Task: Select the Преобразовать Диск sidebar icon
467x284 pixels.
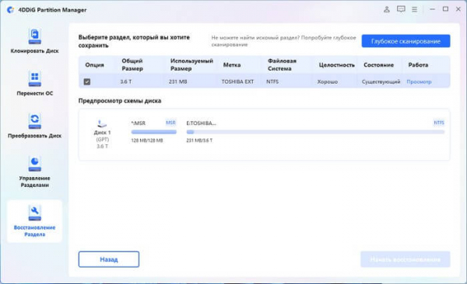Action: pos(34,121)
